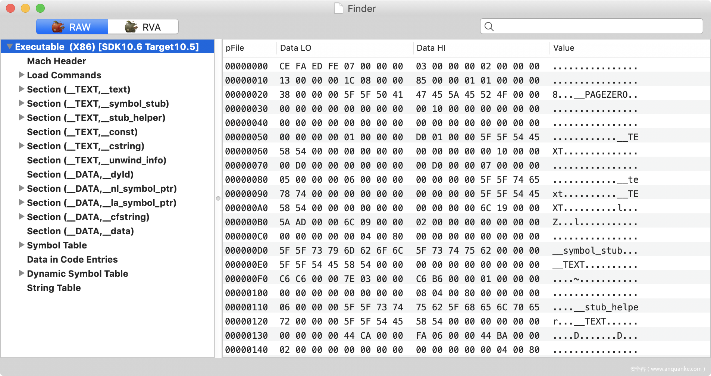Collapse the Executable (X86) root node

(x=10, y=47)
